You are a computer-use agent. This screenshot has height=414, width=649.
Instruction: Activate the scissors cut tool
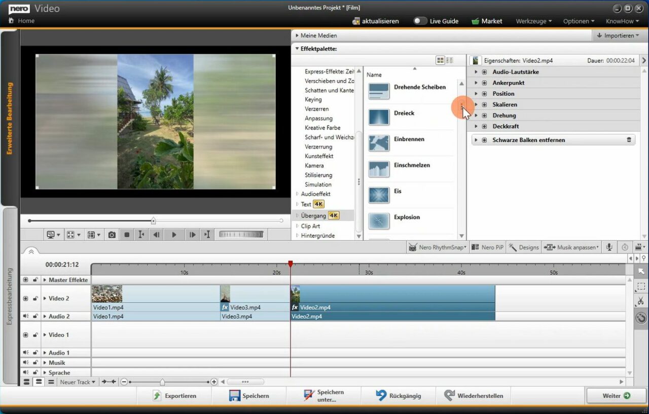point(640,302)
